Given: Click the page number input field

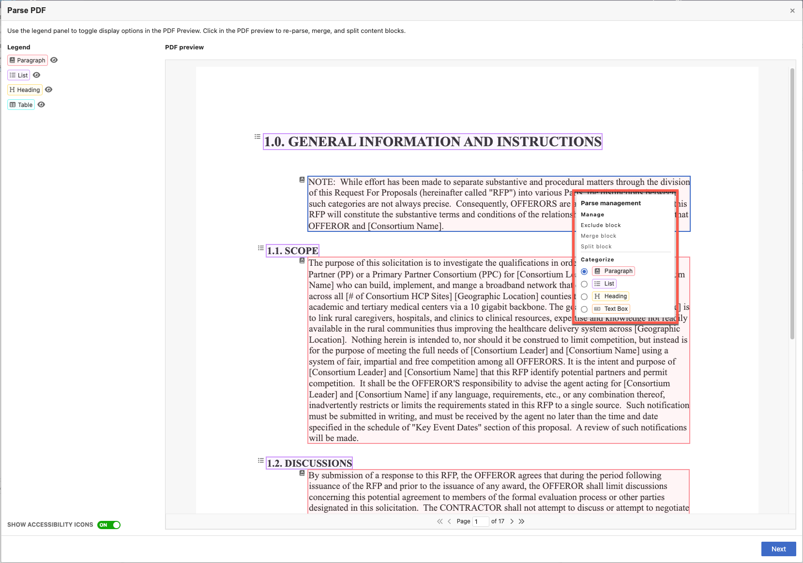Looking at the screenshot, I should 480,521.
